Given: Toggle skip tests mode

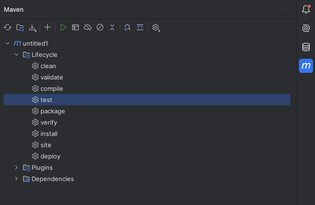Looking at the screenshot, I should (x=100, y=28).
